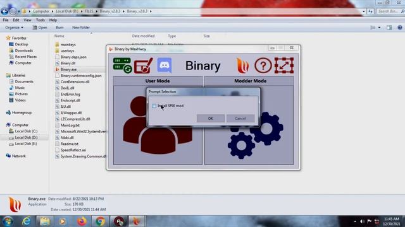405x227 pixels.
Task: Sort by Date modified column header
Action: click(x=143, y=36)
